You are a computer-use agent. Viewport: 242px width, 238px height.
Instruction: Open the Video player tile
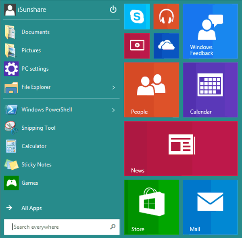tap(137, 46)
